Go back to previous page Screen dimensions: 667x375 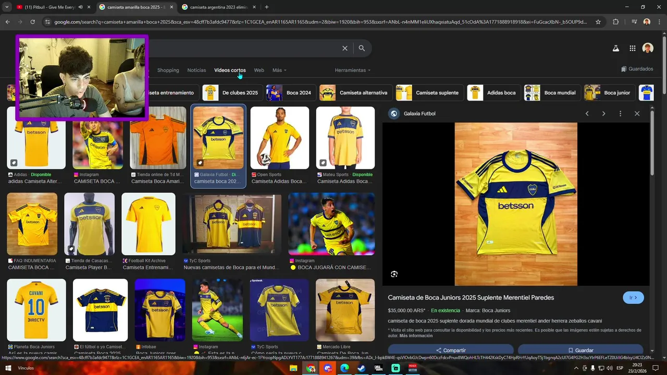7,22
